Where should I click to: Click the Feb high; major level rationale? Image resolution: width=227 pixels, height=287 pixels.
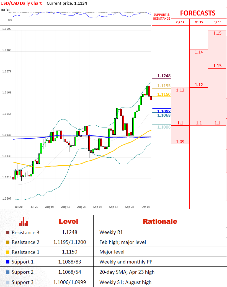123,242
